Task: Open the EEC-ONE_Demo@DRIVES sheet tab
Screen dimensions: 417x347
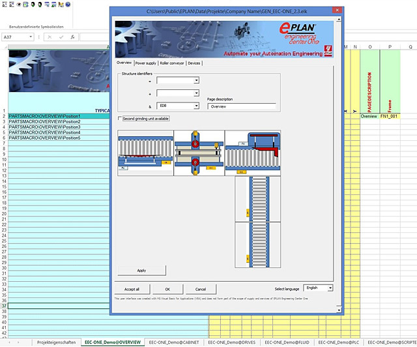Action: [232, 342]
